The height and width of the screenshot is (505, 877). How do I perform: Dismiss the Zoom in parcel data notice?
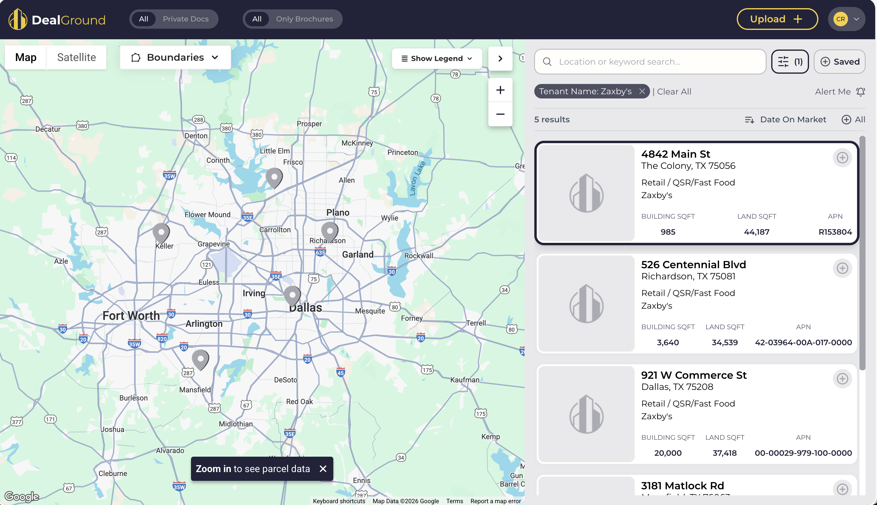(323, 468)
